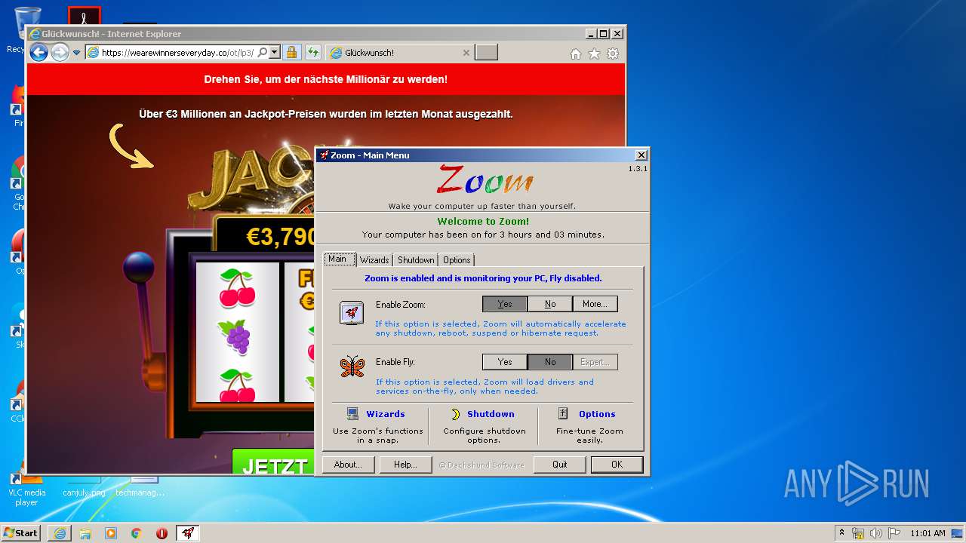Click the Enable Fly butterfly icon
The width and height of the screenshot is (966, 543).
[352, 367]
